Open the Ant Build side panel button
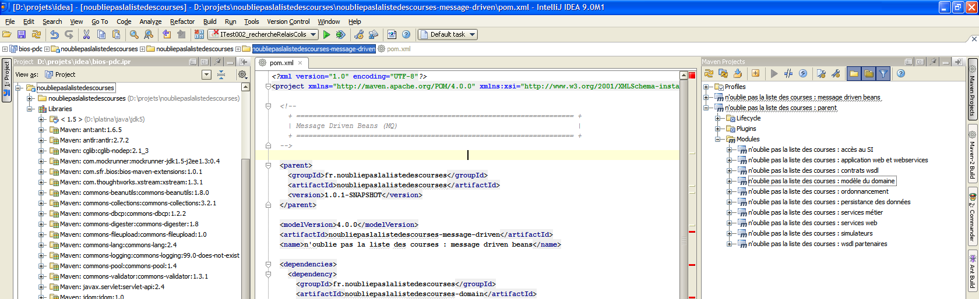This screenshot has height=299, width=979. pyautogui.click(x=973, y=270)
